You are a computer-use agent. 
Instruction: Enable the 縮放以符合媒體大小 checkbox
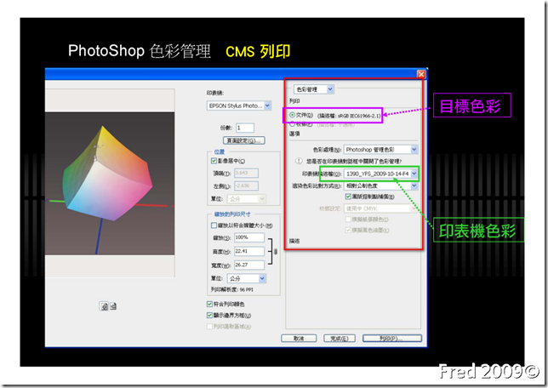pyautogui.click(x=214, y=225)
